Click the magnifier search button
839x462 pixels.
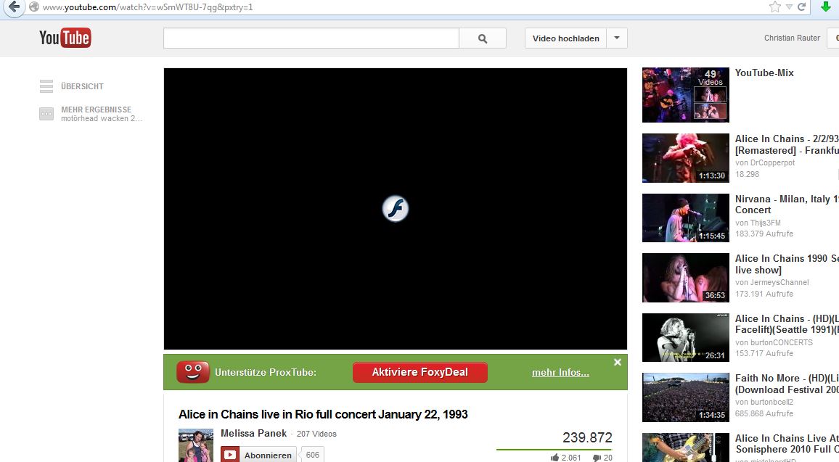coord(483,38)
